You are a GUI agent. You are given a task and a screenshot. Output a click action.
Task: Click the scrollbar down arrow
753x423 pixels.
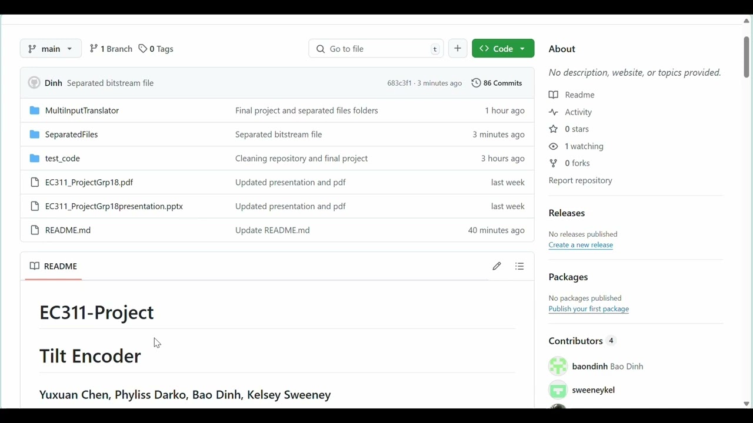[x=747, y=404]
